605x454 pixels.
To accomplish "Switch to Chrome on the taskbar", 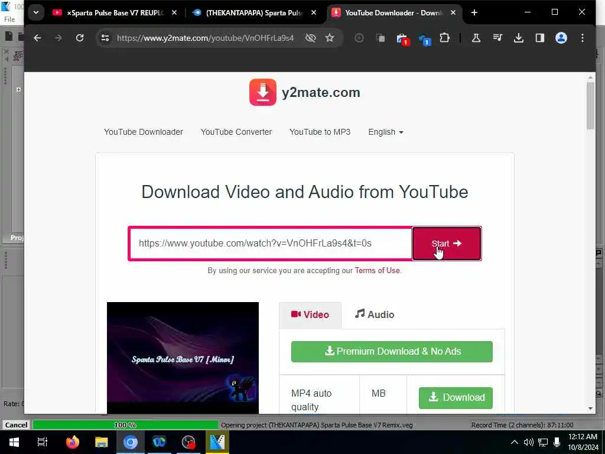I will 131,442.
